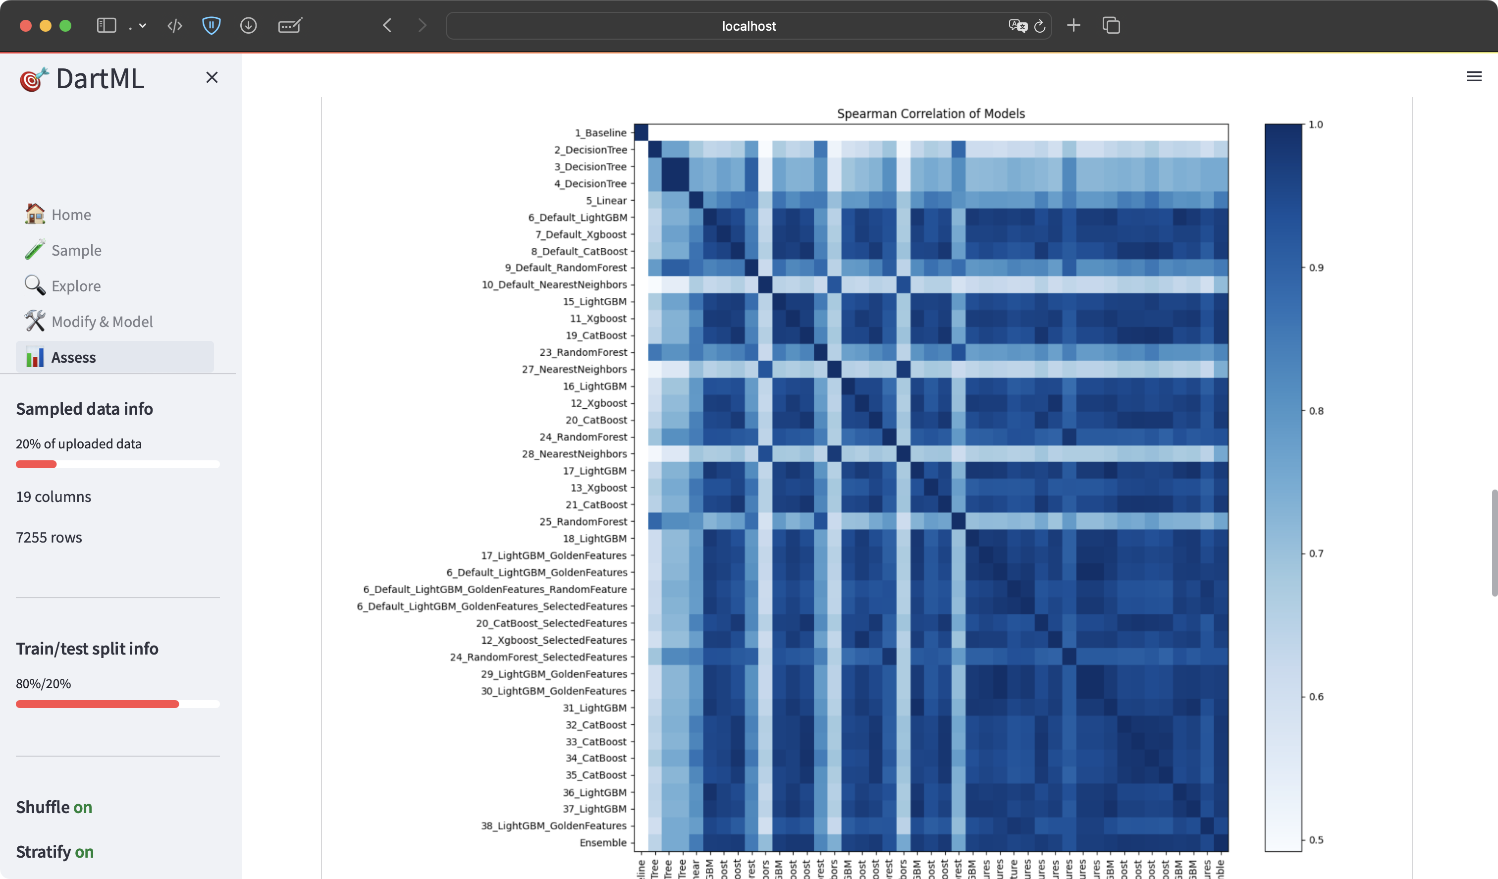Show the tab overview
Viewport: 1498px width, 879px height.
click(1111, 26)
